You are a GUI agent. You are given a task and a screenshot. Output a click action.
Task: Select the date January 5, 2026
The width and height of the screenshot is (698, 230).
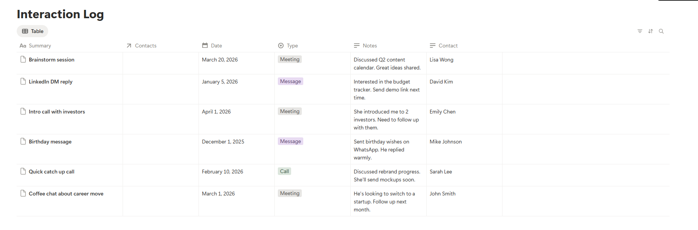point(220,82)
